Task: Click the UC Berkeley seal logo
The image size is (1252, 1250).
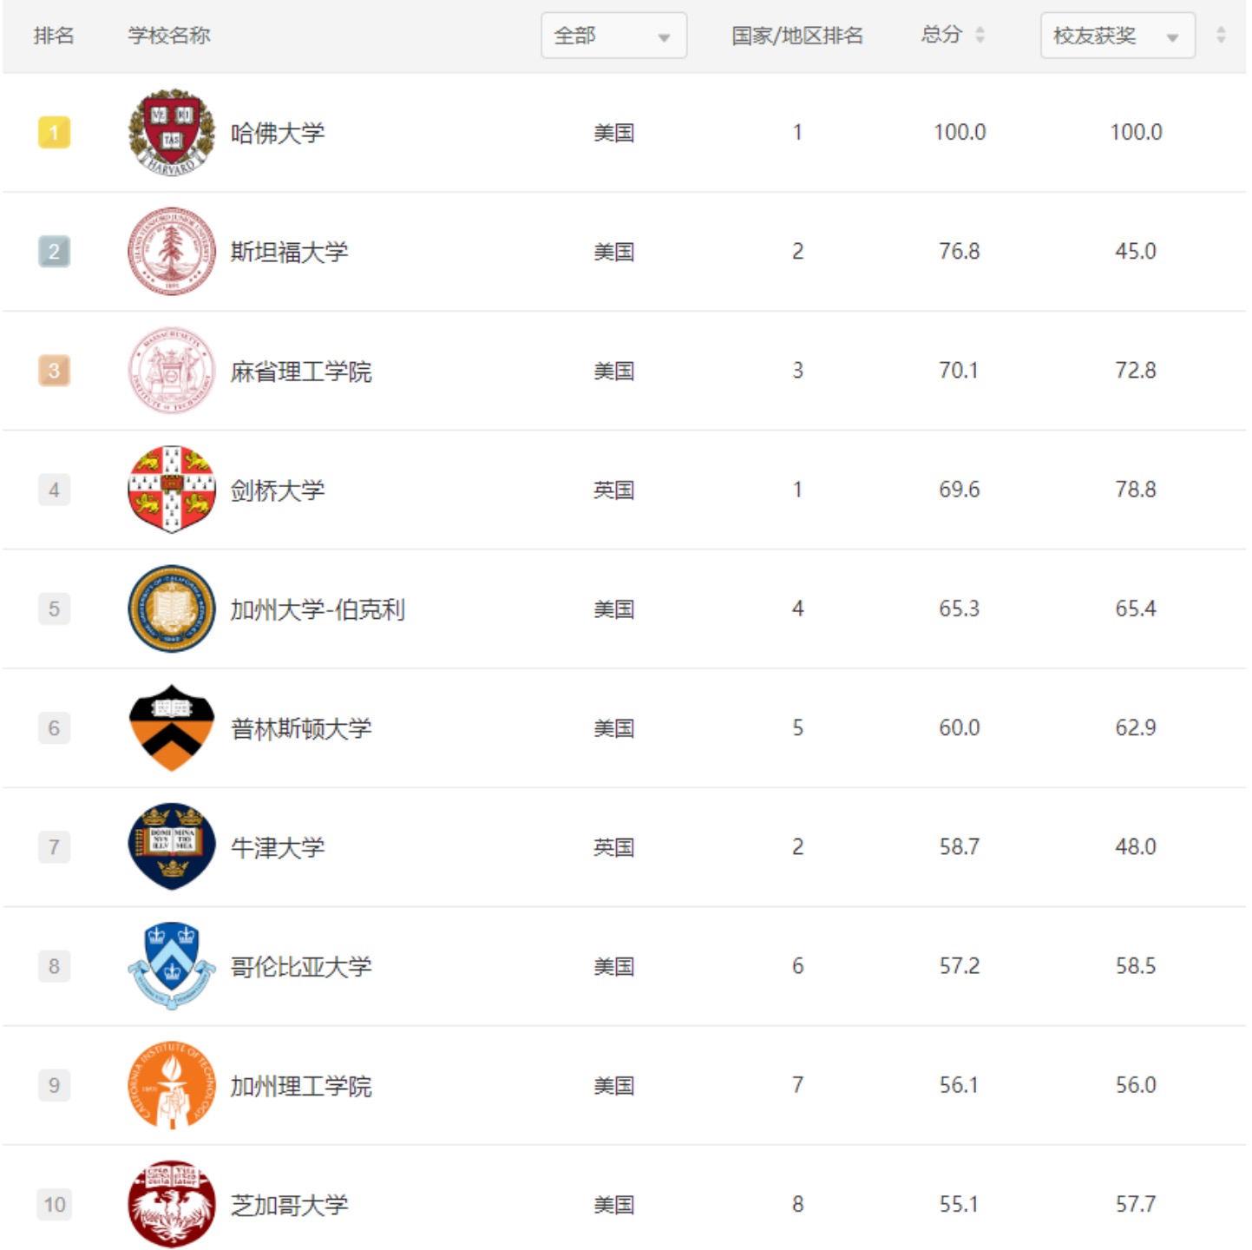Action: click(172, 609)
